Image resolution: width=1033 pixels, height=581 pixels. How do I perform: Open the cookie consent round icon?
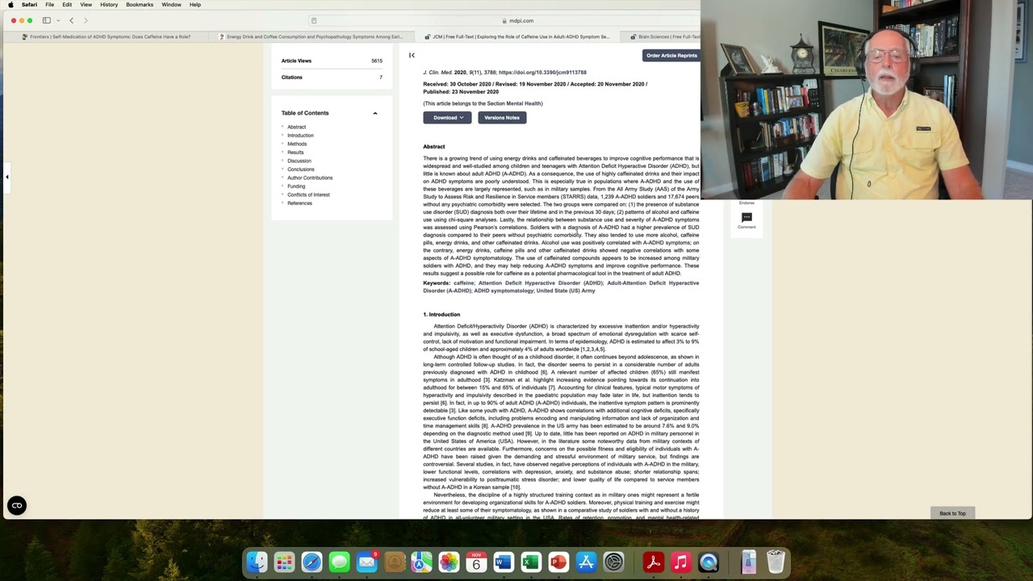pos(16,505)
